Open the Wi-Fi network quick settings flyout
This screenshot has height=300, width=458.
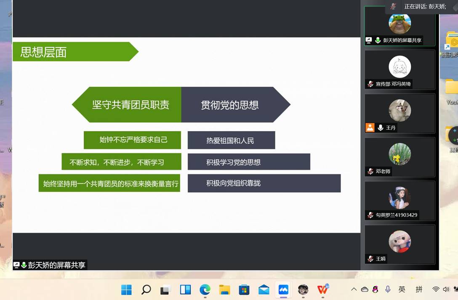[x=436, y=289]
